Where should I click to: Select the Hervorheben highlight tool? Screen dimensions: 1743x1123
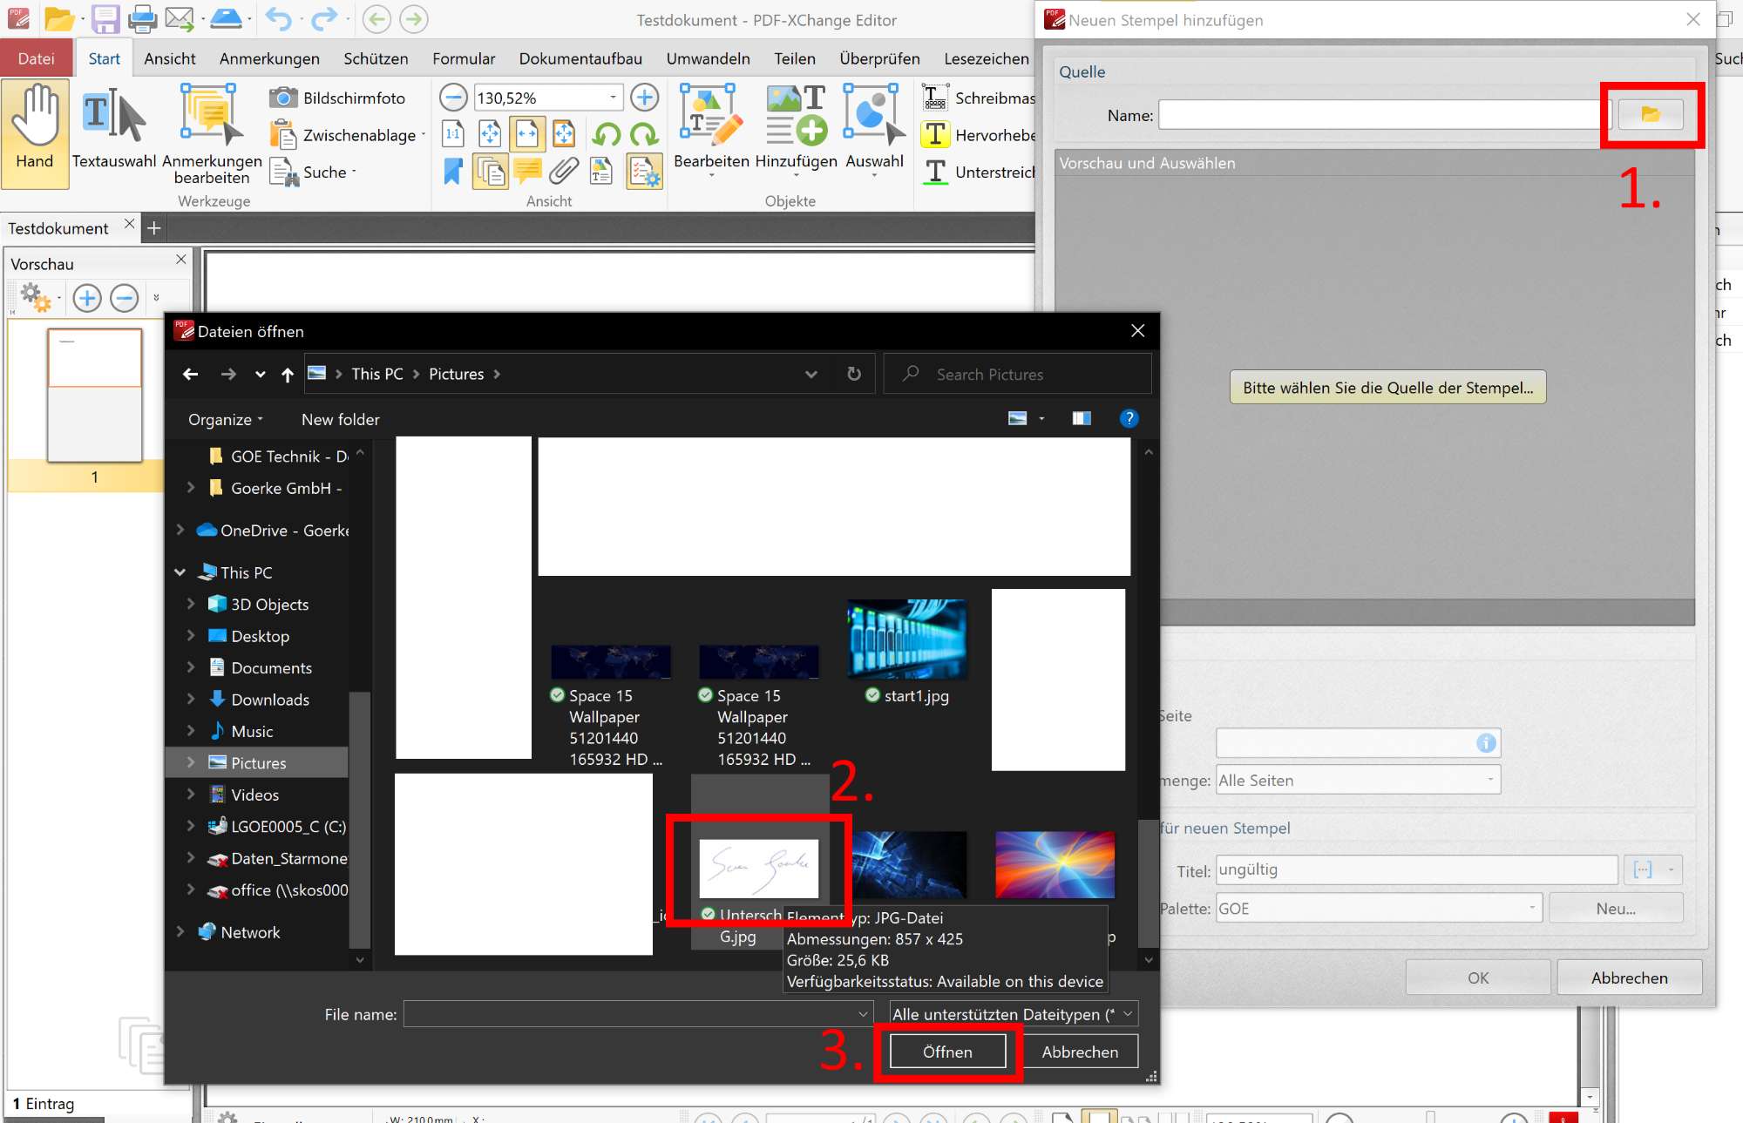980,135
